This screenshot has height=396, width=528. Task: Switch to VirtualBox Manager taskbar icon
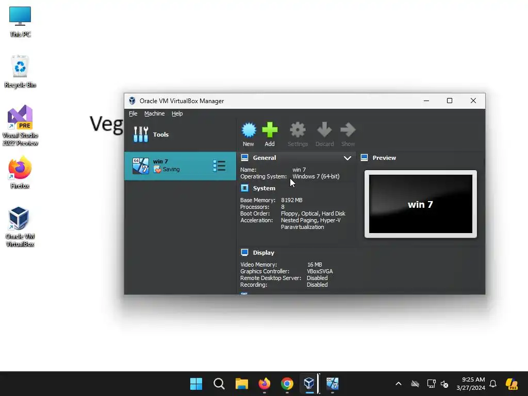(x=309, y=384)
